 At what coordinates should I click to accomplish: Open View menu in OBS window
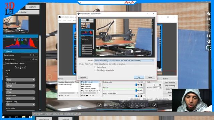[x=70, y=21]
